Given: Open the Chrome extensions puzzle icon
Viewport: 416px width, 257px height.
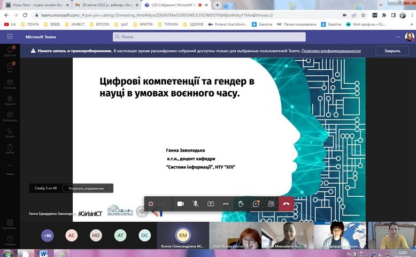Looking at the screenshot, I should (x=384, y=15).
